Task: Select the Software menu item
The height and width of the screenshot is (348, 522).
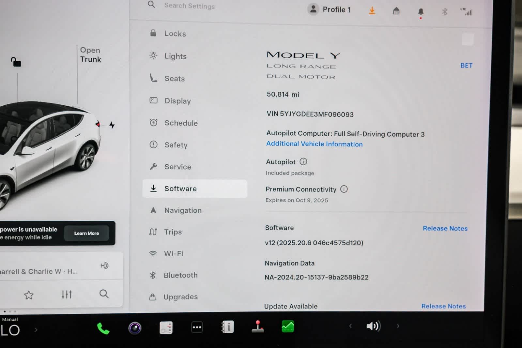Action: (x=195, y=189)
